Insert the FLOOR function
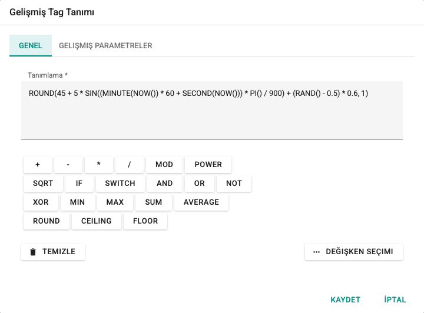 pos(145,221)
